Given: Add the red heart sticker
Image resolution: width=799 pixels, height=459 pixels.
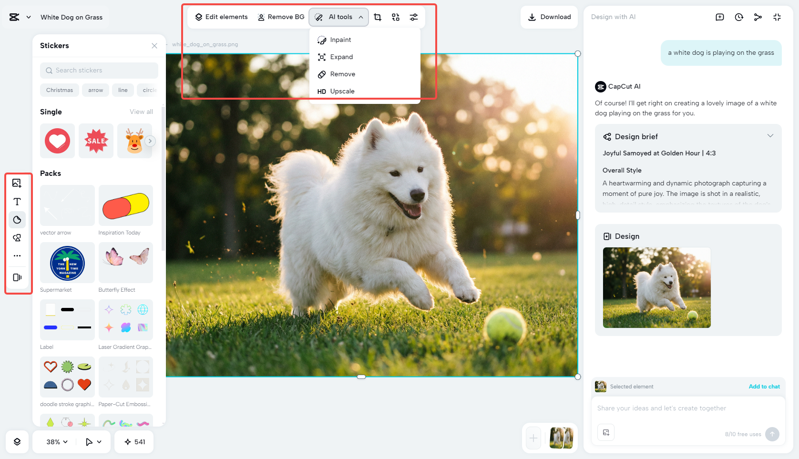Looking at the screenshot, I should [57, 141].
